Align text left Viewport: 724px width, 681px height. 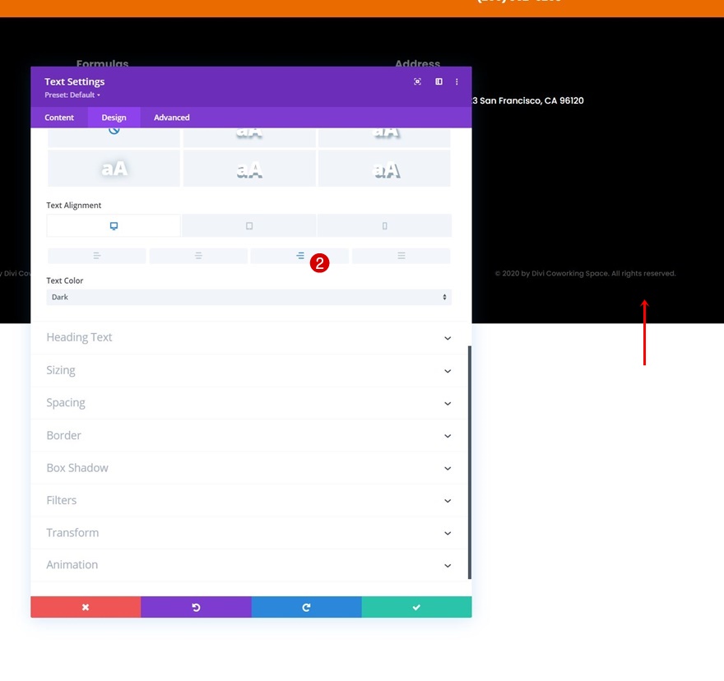[x=96, y=256]
